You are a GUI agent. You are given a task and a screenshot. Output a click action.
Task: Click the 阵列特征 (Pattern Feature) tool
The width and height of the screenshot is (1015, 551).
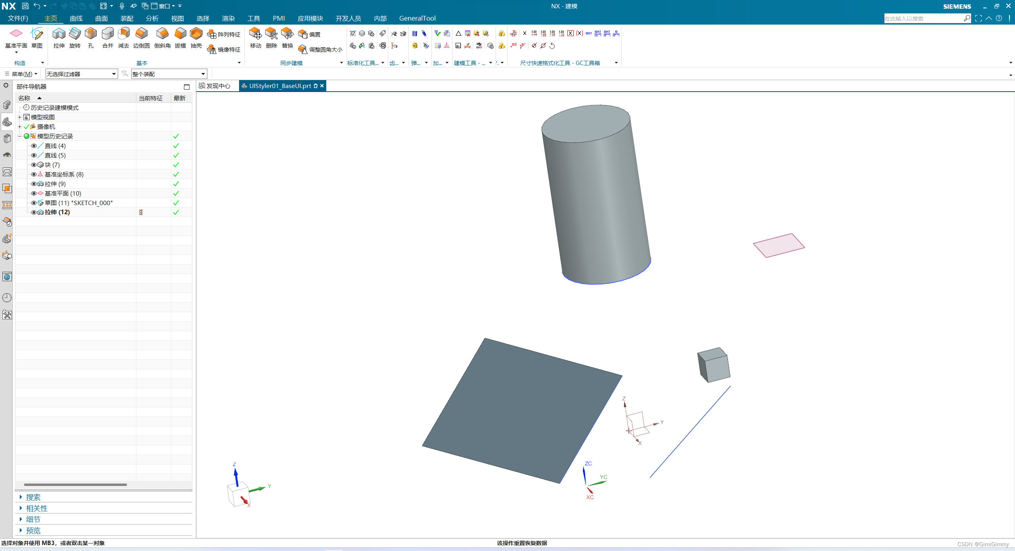point(224,35)
